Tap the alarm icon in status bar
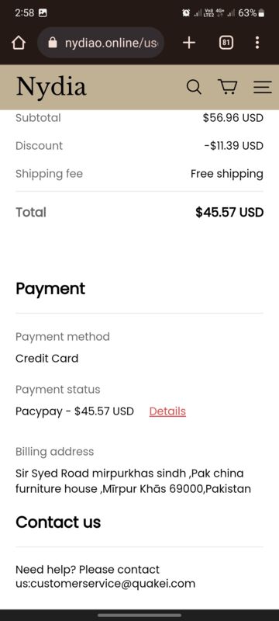The image size is (279, 621). pyautogui.click(x=186, y=13)
